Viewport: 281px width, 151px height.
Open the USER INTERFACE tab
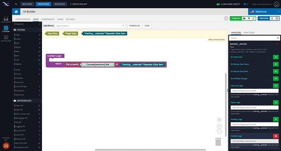coord(23,19)
